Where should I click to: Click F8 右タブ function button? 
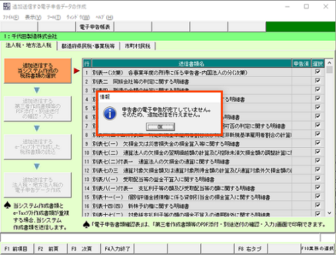click(x=251, y=249)
